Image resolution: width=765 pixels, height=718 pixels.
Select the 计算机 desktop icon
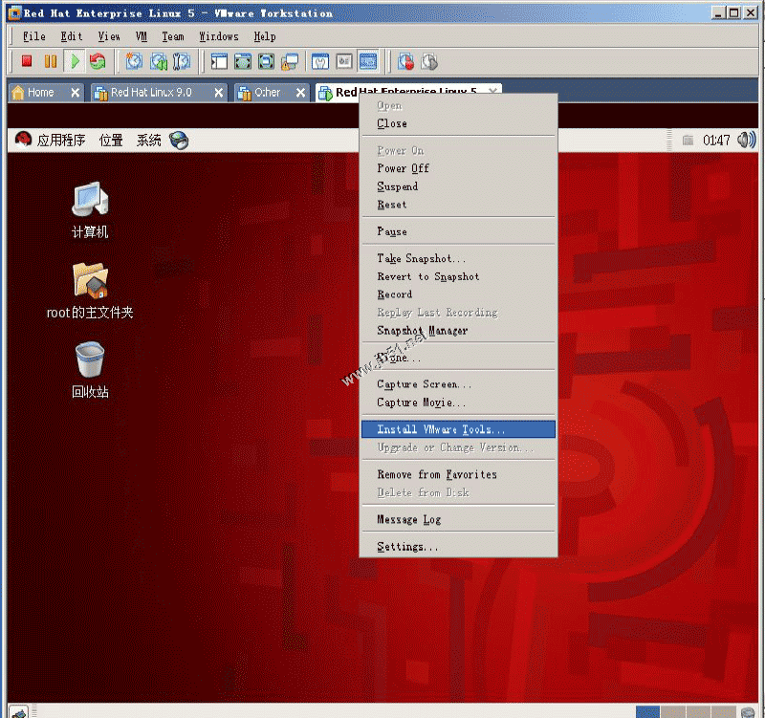[90, 210]
